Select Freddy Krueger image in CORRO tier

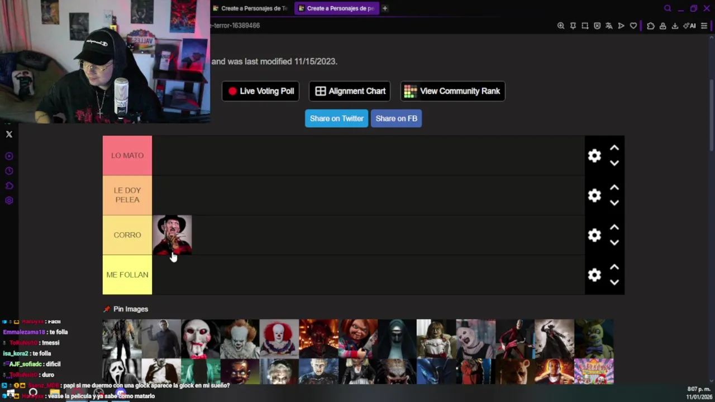click(172, 235)
